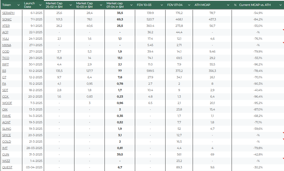Image resolution: width=284 pixels, height=171 pixels.
Task: Open the RIFT token link
Action: pyautogui.click(x=5, y=64)
